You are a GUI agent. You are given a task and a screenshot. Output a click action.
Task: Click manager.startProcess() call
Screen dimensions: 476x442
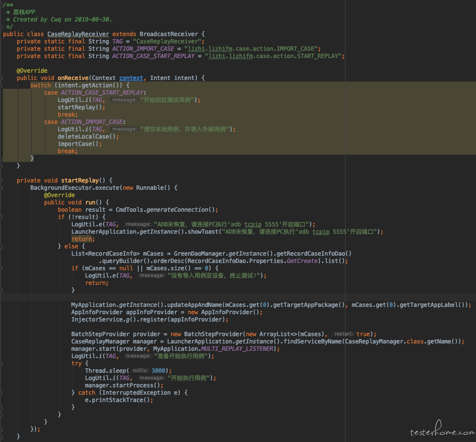pos(122,385)
